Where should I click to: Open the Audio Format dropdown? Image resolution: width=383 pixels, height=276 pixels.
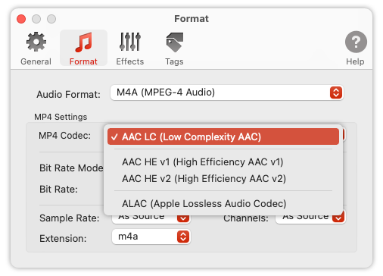pos(226,93)
